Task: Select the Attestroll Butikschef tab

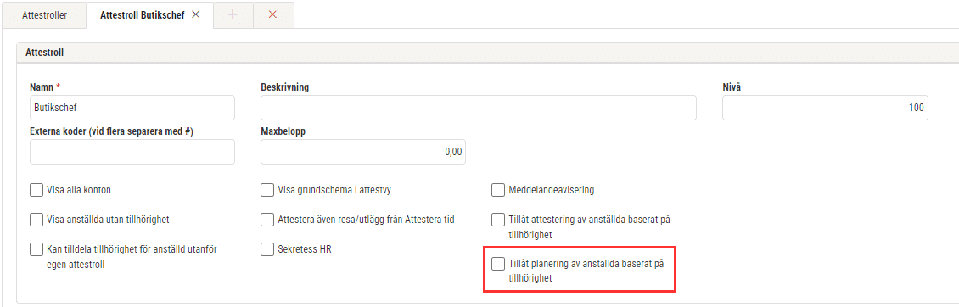Action: coord(142,14)
